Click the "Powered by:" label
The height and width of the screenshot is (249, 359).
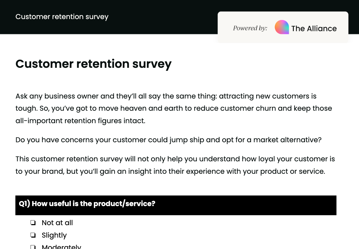pyautogui.click(x=250, y=28)
